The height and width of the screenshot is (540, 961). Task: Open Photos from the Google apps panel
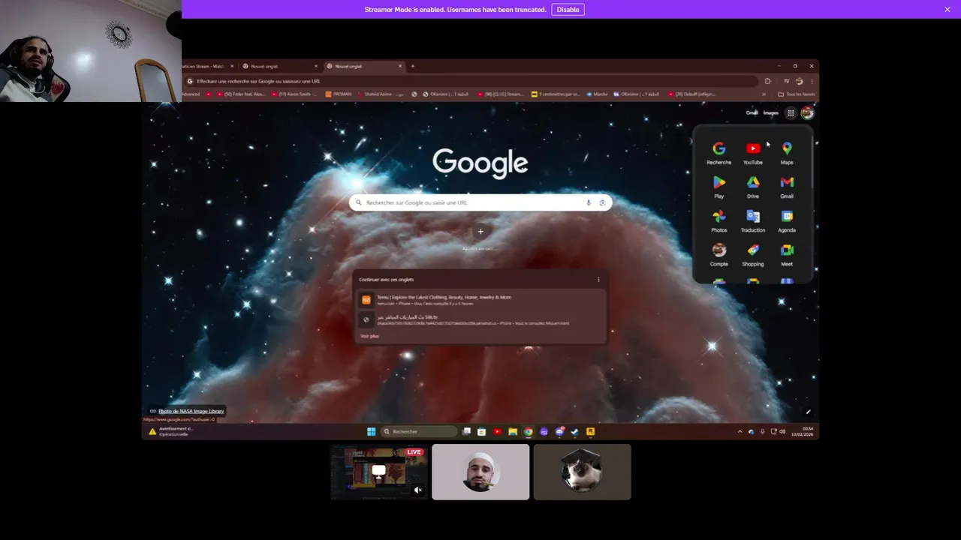pyautogui.click(x=718, y=220)
